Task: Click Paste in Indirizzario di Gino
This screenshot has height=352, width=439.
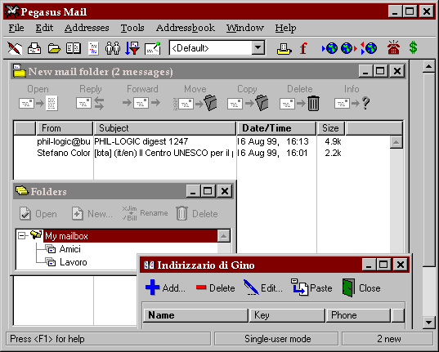Action: coord(311,287)
